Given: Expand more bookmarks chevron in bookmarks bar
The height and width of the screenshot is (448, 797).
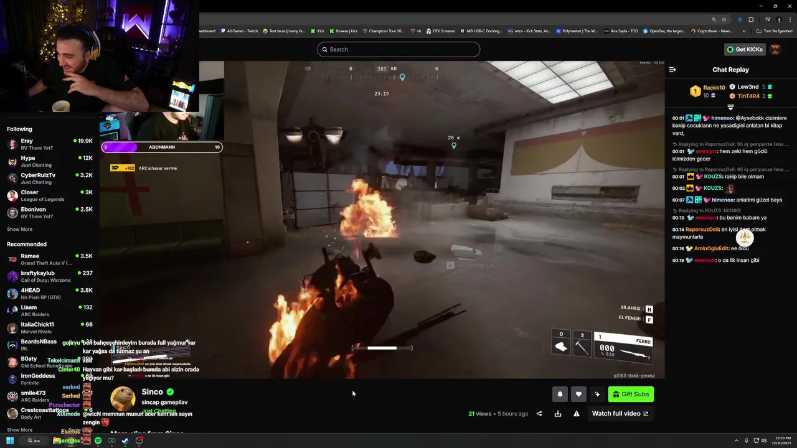Looking at the screenshot, I should click(x=744, y=30).
